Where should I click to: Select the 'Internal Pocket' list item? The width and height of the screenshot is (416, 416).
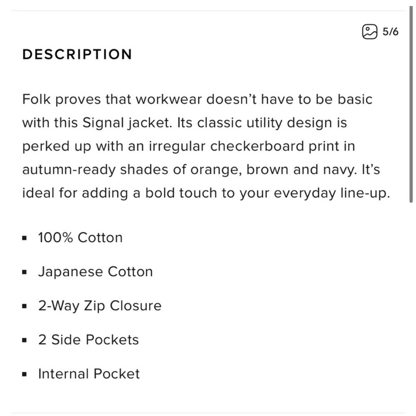tap(89, 374)
